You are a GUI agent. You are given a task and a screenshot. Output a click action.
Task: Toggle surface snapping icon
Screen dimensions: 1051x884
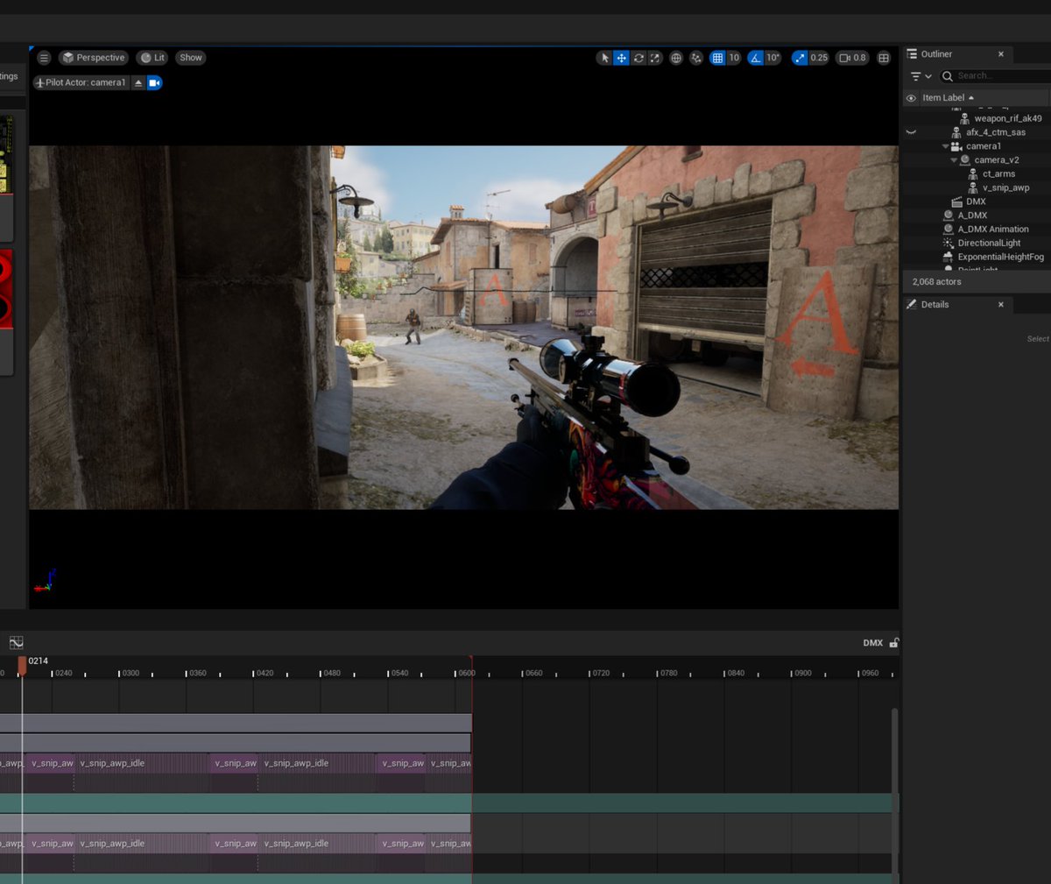pos(696,58)
